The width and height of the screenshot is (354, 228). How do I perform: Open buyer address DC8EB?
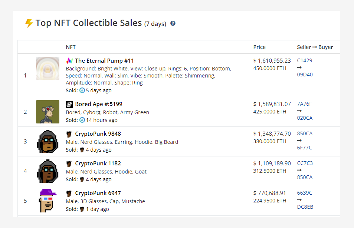pyautogui.click(x=305, y=207)
